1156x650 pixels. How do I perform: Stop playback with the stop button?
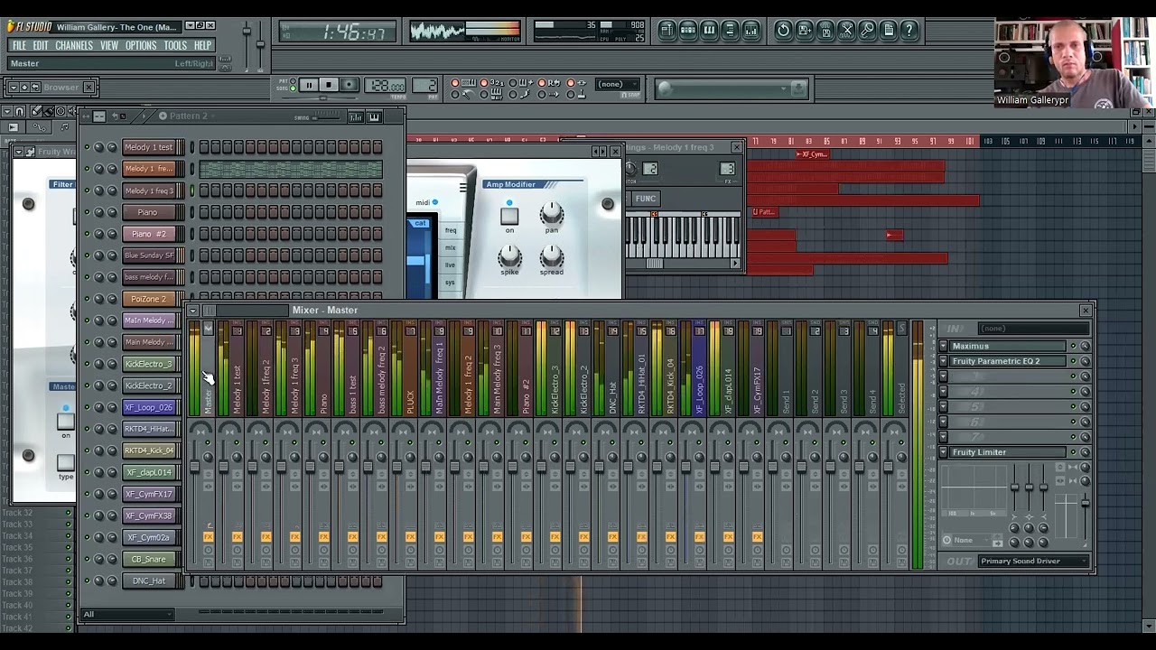tap(329, 85)
